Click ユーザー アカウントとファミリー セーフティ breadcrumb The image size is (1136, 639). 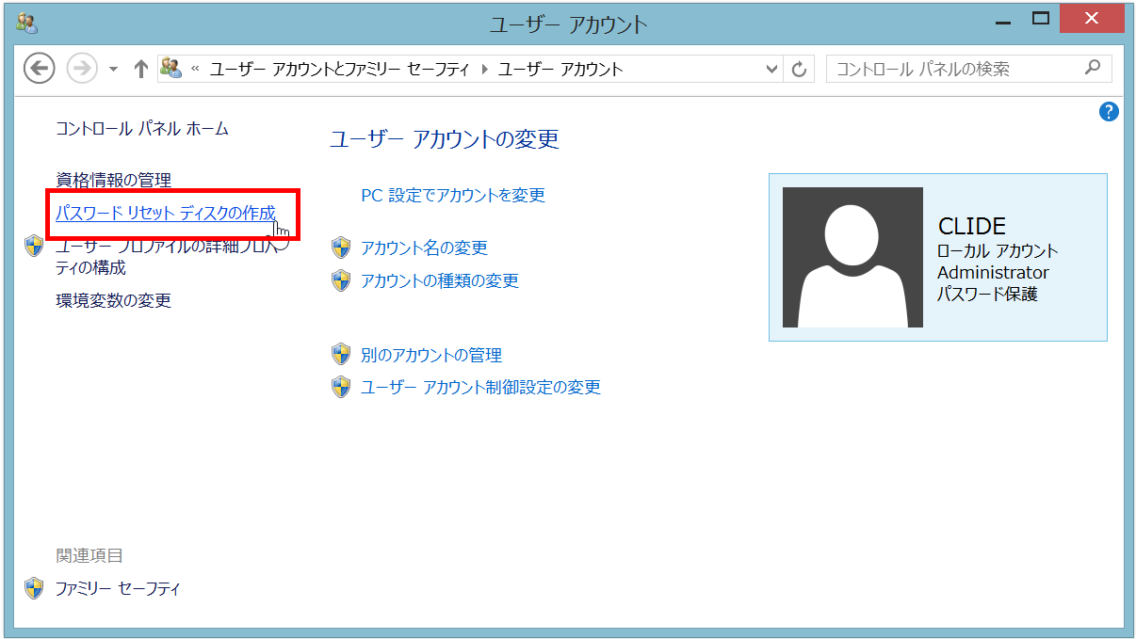[x=339, y=69]
